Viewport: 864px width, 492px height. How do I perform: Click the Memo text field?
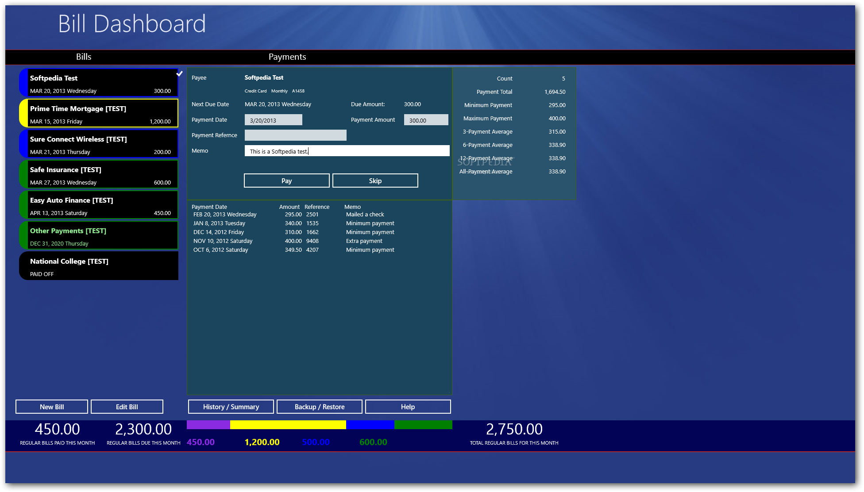[x=347, y=151]
